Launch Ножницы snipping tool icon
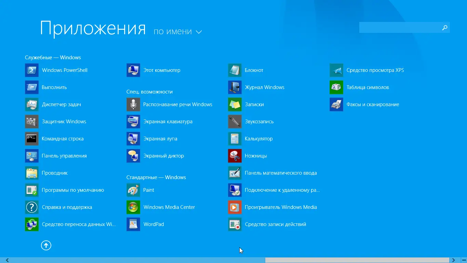467x263 pixels. coord(235,156)
